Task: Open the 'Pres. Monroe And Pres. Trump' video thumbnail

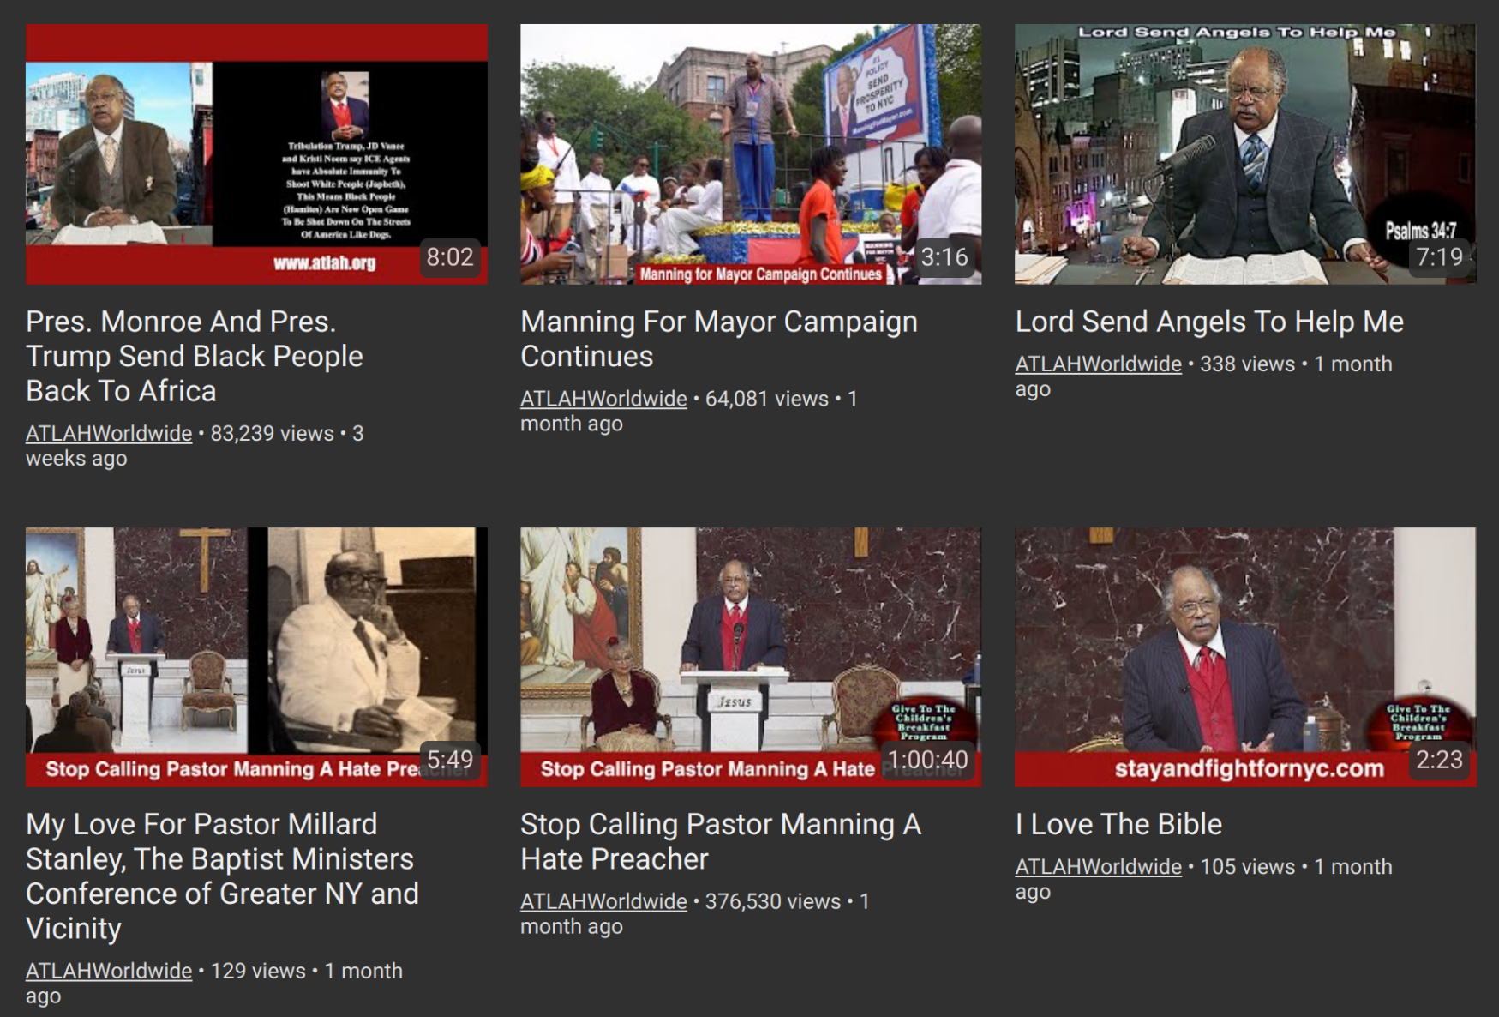Action: tap(256, 154)
